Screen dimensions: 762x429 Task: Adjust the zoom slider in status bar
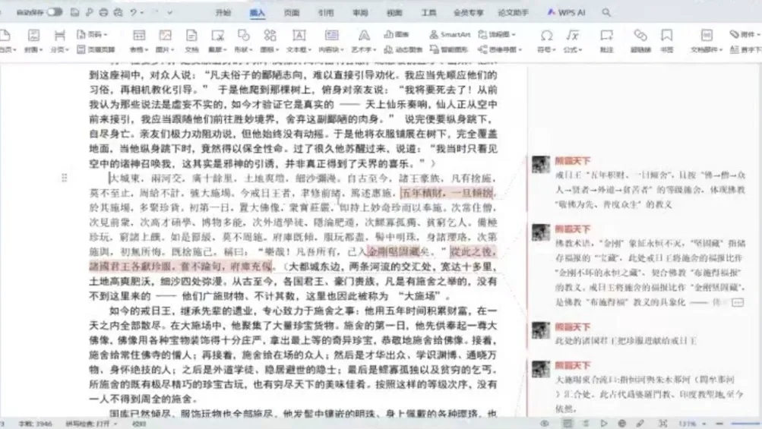(x=733, y=423)
